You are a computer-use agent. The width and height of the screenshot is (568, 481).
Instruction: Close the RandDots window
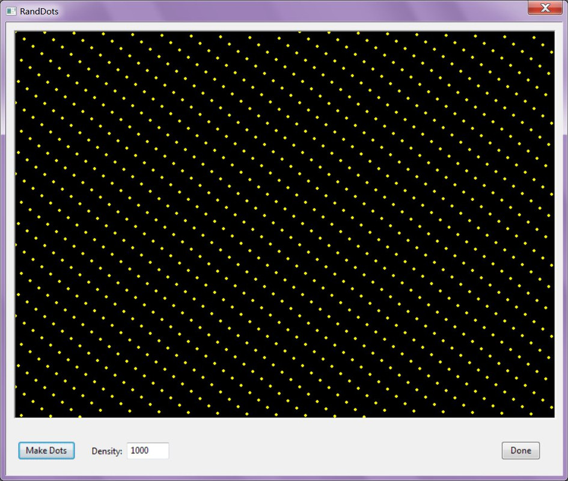click(545, 8)
